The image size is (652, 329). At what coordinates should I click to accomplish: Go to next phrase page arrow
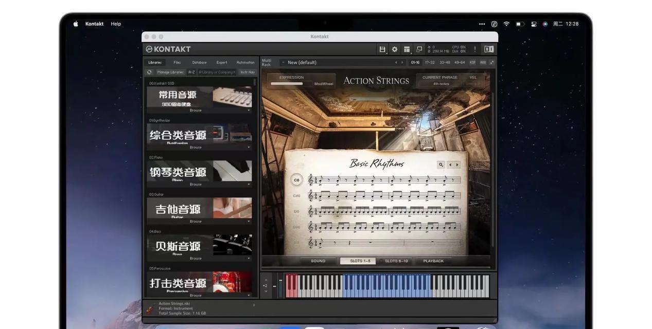point(457,164)
